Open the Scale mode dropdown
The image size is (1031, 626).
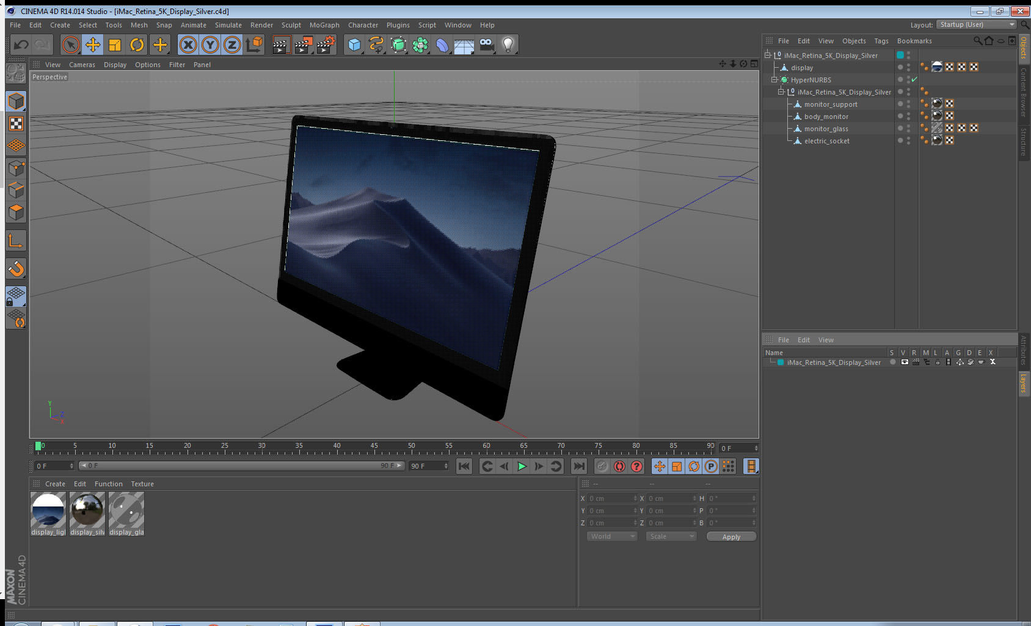point(671,536)
